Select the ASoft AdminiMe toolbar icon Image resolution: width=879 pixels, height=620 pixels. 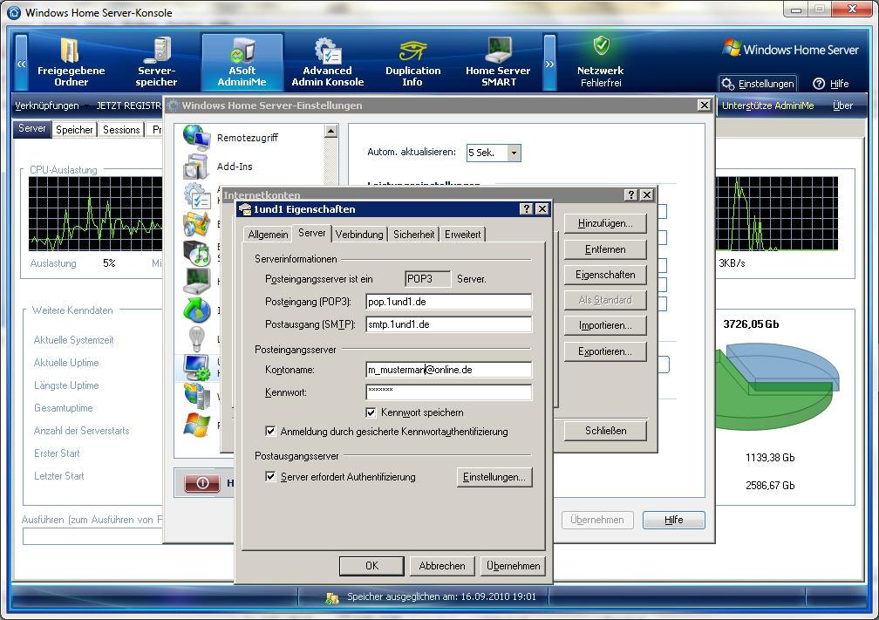coord(242,62)
